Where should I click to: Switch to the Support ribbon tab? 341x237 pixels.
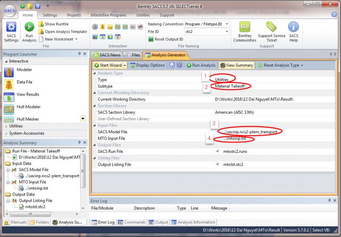point(167,15)
